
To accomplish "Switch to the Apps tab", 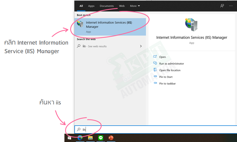I will (91, 6).
